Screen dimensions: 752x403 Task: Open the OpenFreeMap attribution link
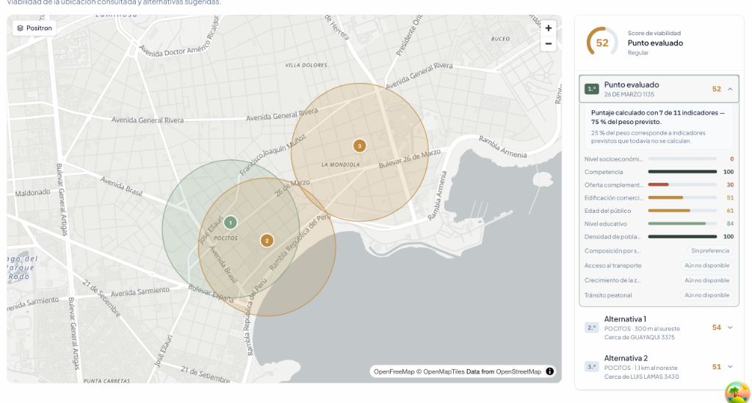point(394,371)
